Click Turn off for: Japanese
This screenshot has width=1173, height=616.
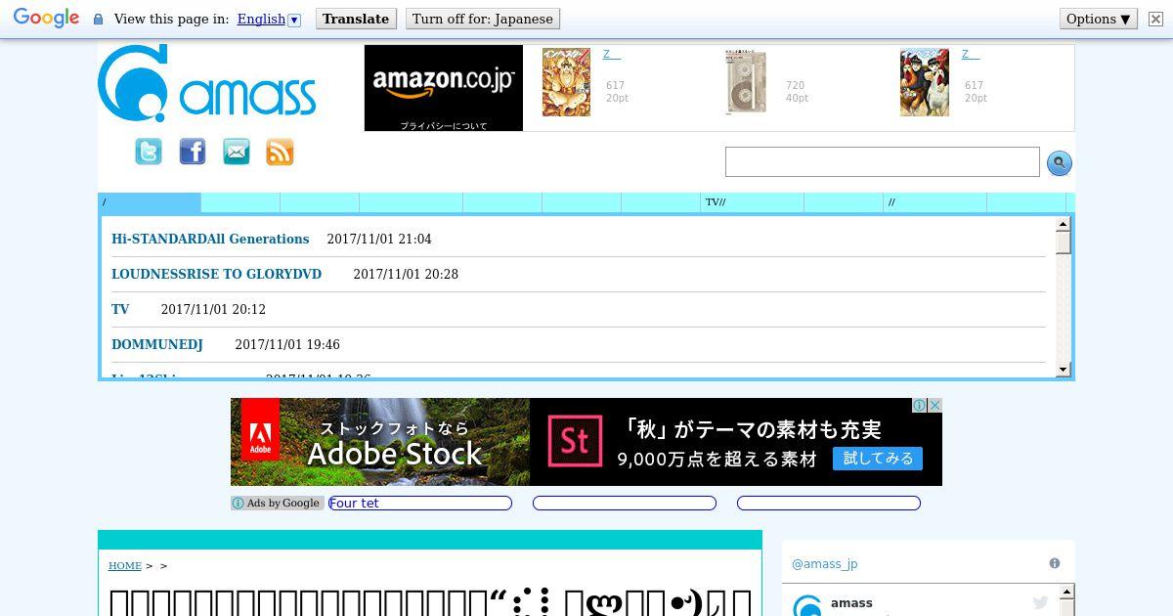(x=483, y=19)
